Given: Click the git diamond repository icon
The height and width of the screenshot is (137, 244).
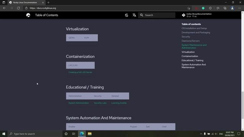Looking at the screenshot, I should pos(183,15).
